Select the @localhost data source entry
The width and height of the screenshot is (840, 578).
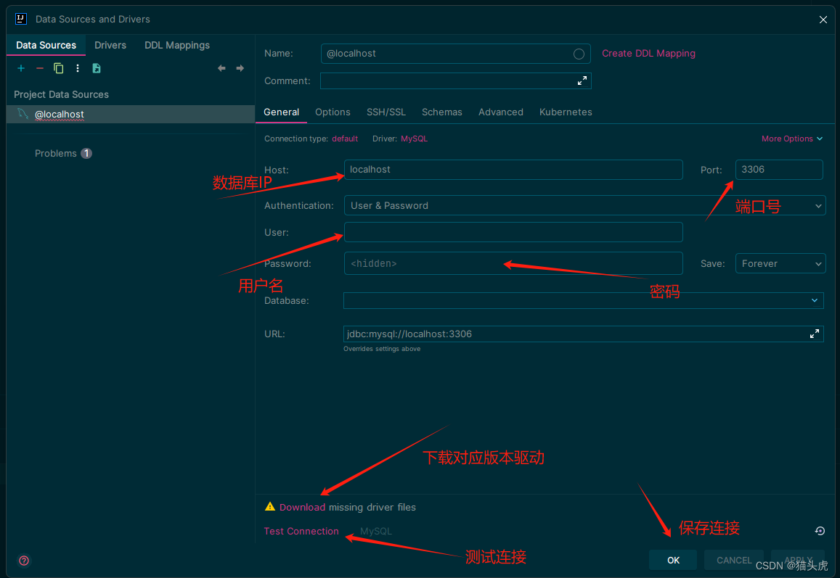[130, 115]
